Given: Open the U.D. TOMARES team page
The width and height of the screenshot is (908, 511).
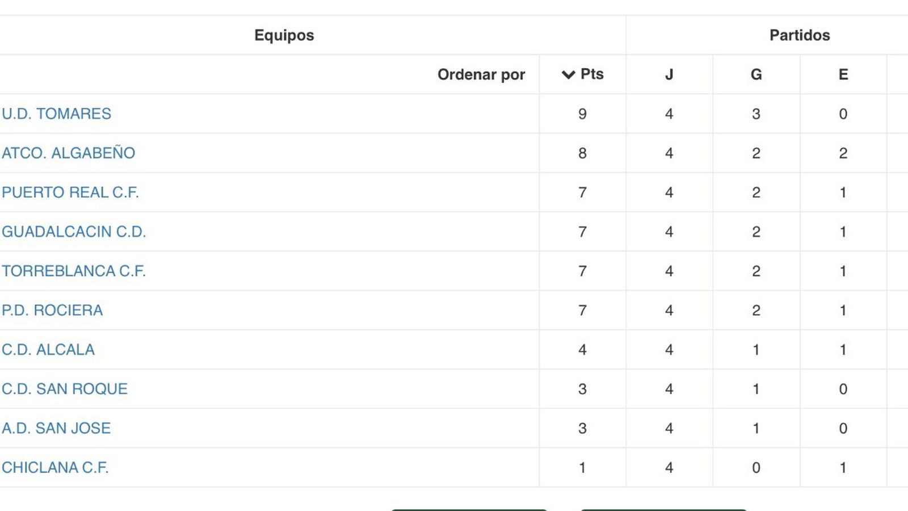Looking at the screenshot, I should [56, 114].
